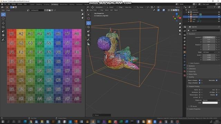This screenshot has width=221, height=124.
Task: Select the Select Box tool in 3D viewport
Action: (88, 14)
